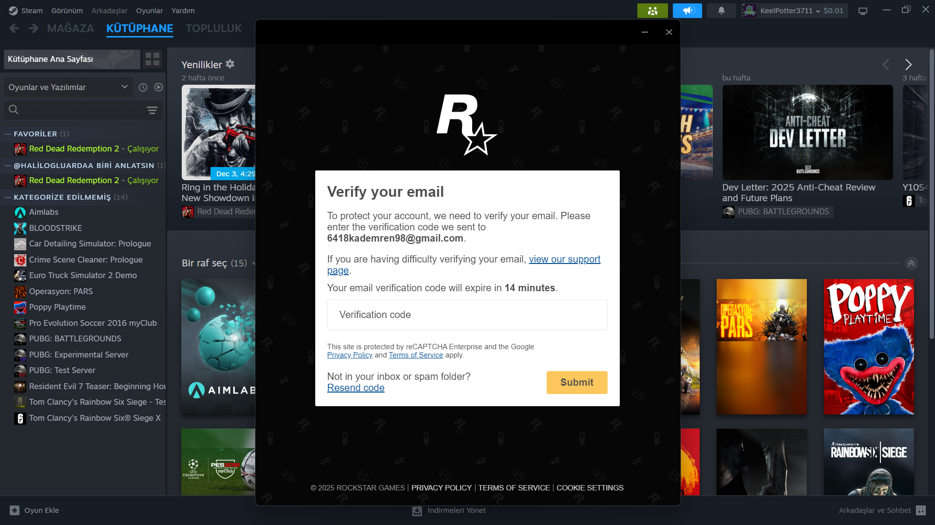This screenshot has width=935, height=525.
Task: Switch to Big Picture mode monitor icon
Action: click(863, 11)
